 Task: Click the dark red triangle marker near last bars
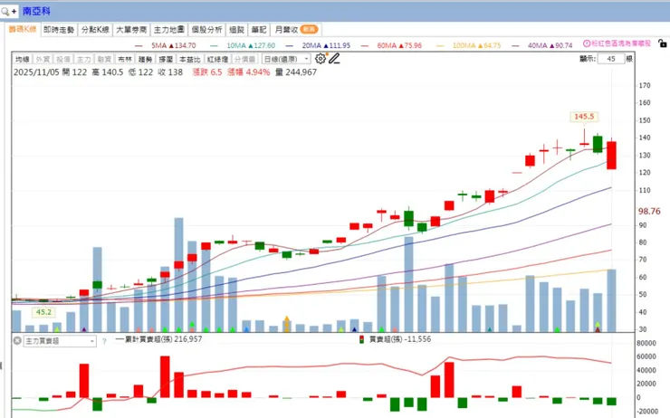coord(598,329)
